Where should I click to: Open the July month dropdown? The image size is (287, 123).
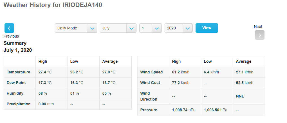pyautogui.click(x=118, y=28)
